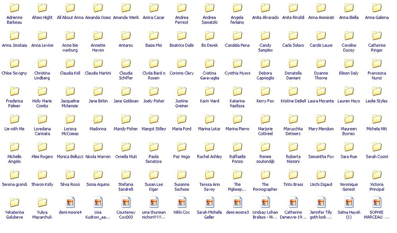
Task: Select the Jane Birkin folder
Action: 98,92
